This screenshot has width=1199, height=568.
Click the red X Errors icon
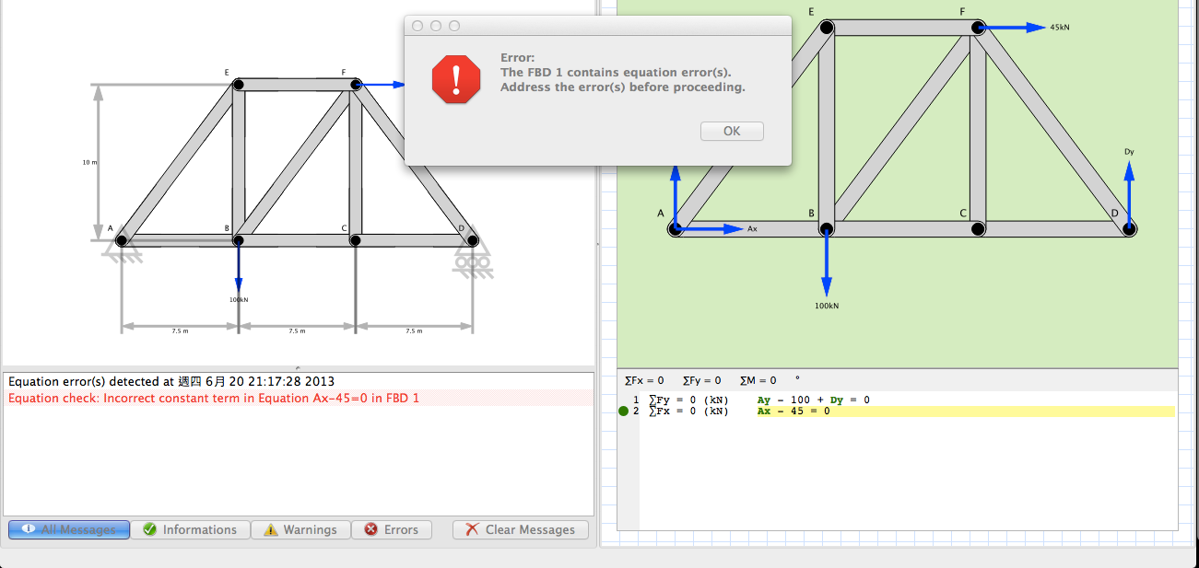pos(370,529)
